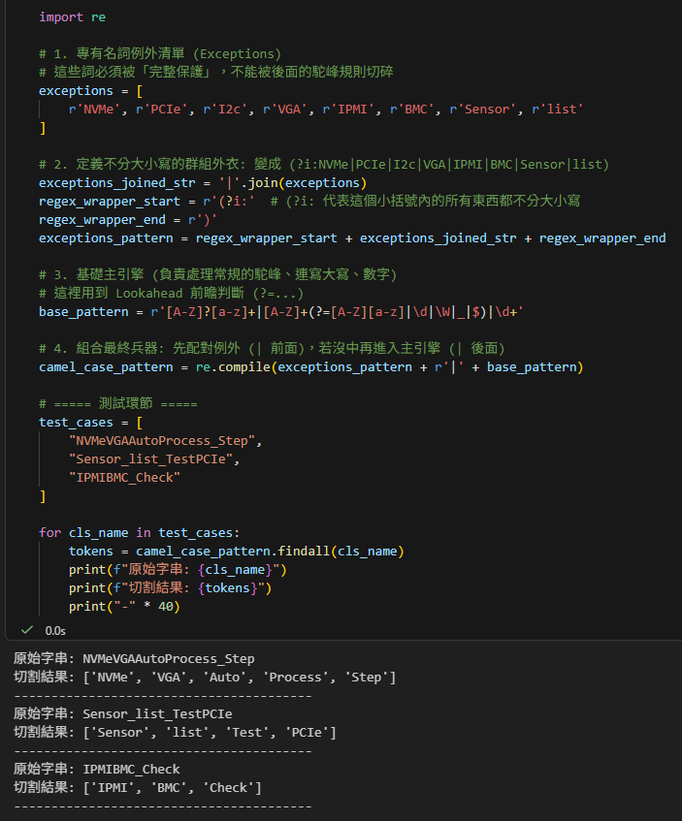Click the "Sensor_list_TestPCIe" test case string

click(x=154, y=459)
